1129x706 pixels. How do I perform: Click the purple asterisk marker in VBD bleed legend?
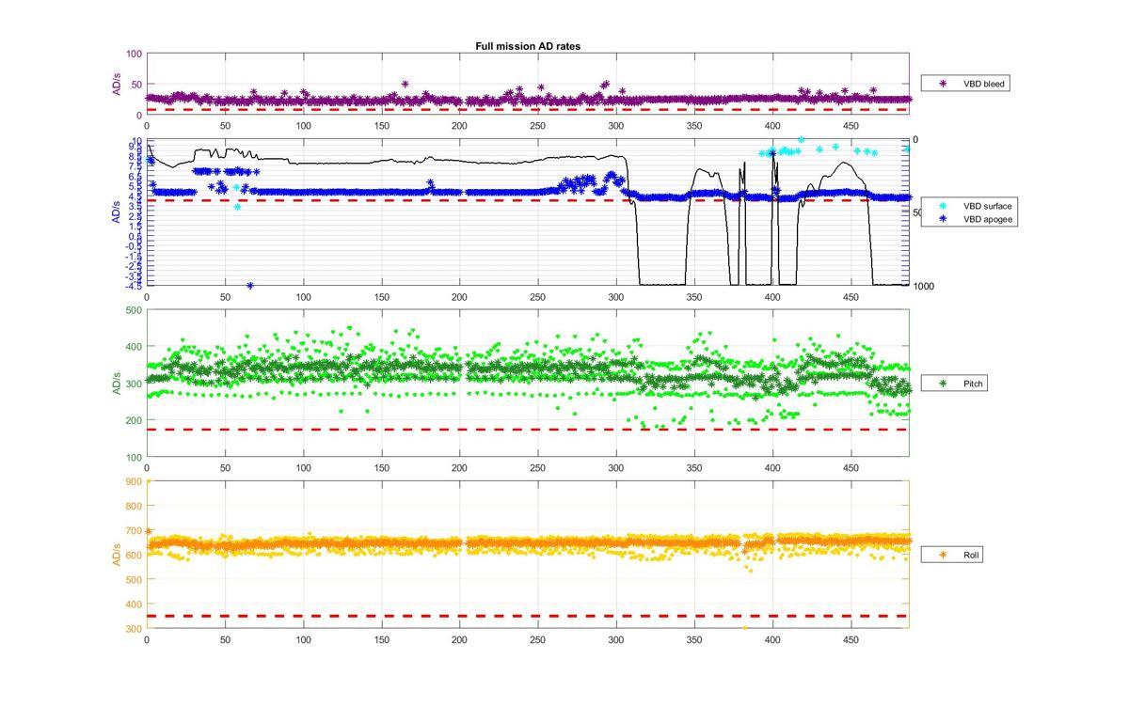[943, 84]
